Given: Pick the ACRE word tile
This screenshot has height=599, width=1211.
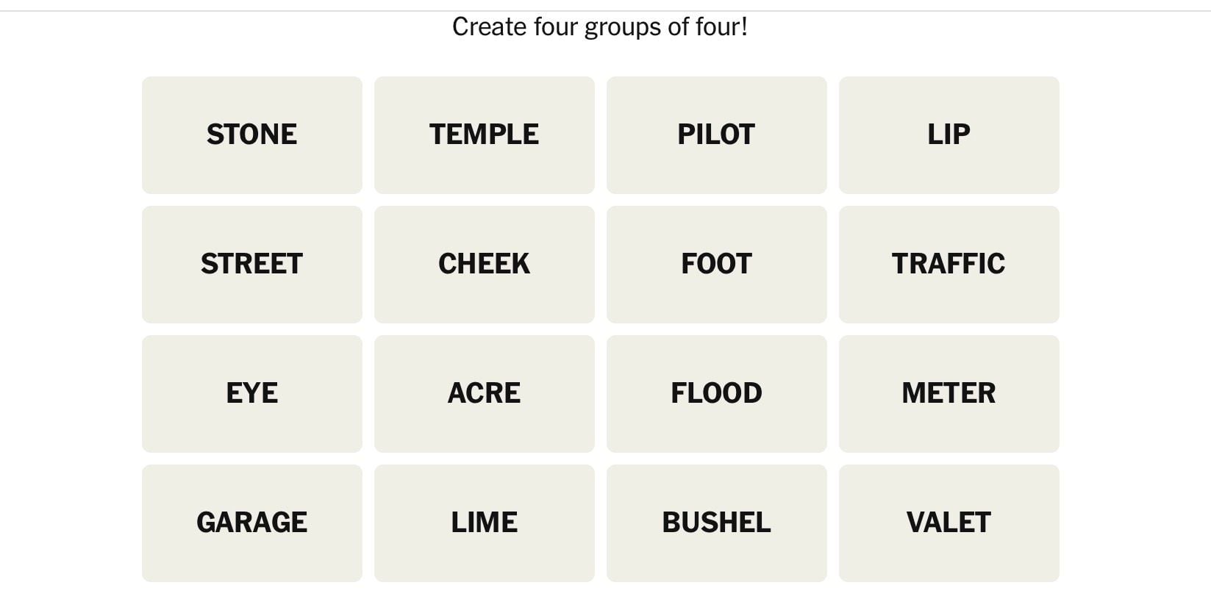Looking at the screenshot, I should (484, 394).
